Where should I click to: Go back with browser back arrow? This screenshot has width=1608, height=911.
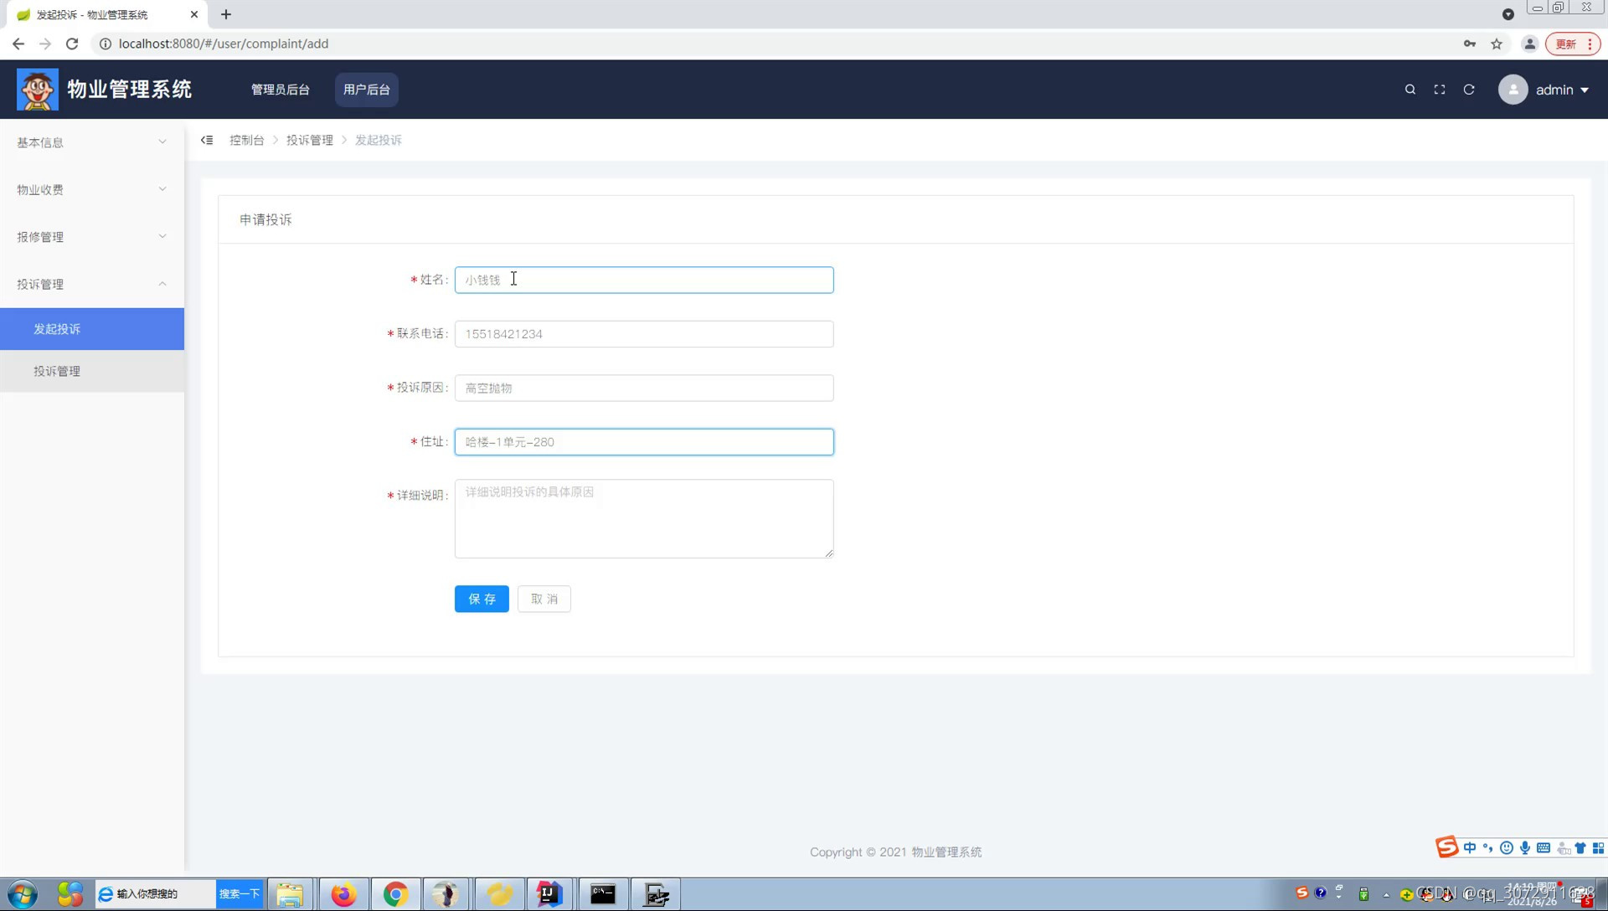[x=18, y=44]
